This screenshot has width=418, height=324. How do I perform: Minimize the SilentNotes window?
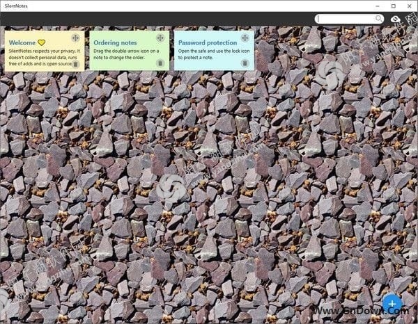pos(355,5)
